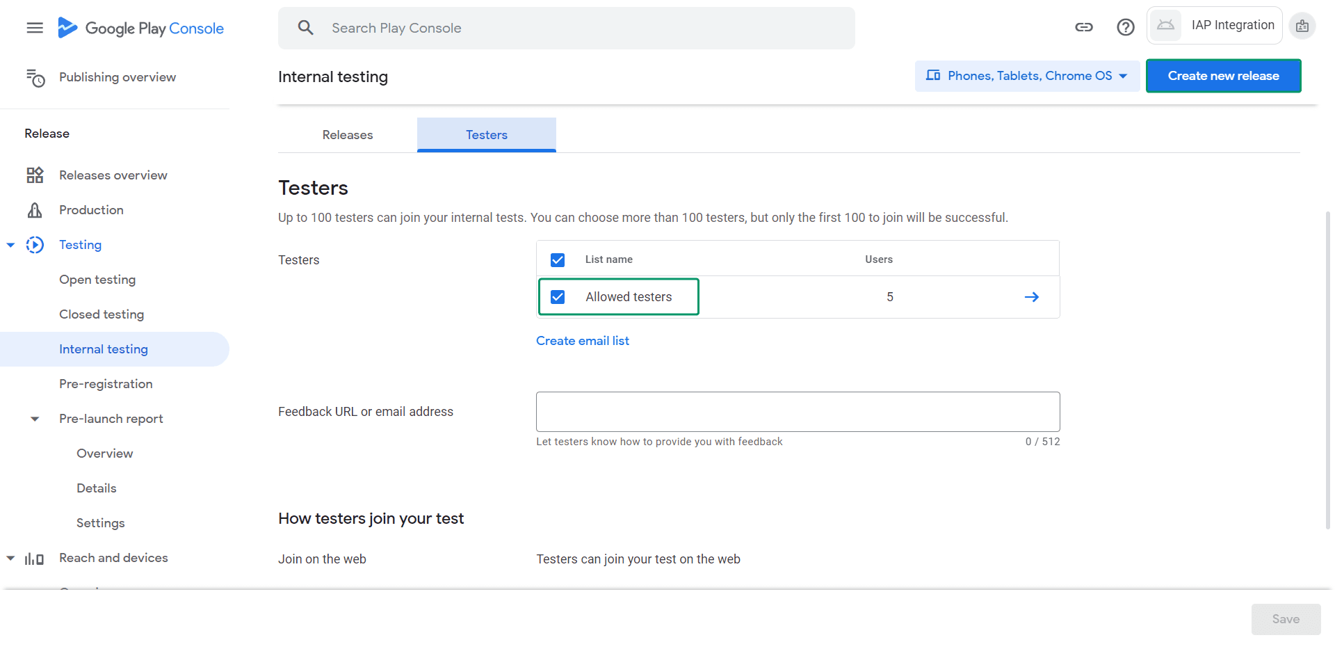The width and height of the screenshot is (1335, 649).
Task: Click the Google Play Console logo
Action: click(140, 28)
